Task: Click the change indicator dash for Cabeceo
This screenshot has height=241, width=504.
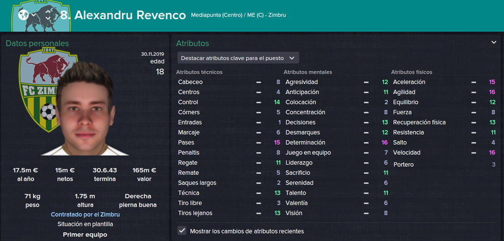Action: [x=258, y=82]
